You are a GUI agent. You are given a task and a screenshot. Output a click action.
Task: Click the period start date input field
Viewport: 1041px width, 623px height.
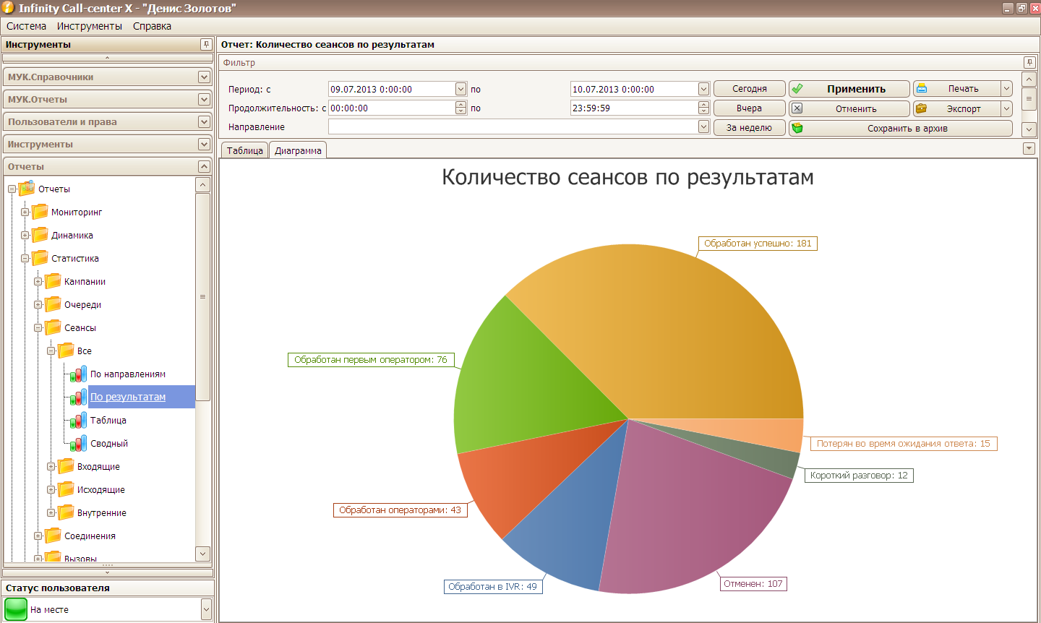point(391,89)
